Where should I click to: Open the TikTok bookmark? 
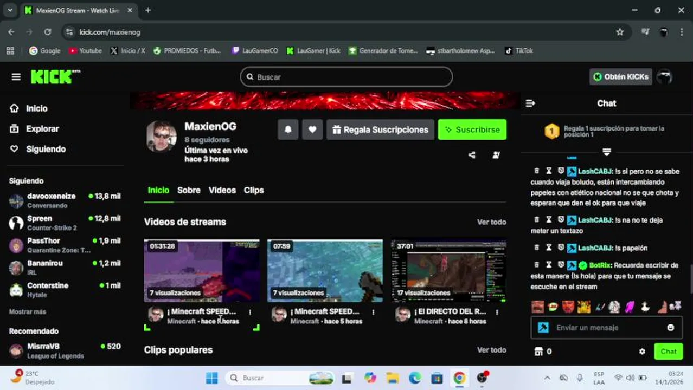click(519, 50)
